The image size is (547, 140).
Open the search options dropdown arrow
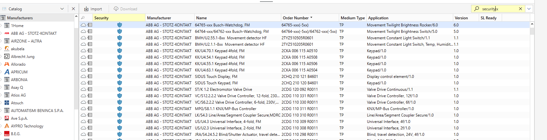(x=529, y=9)
